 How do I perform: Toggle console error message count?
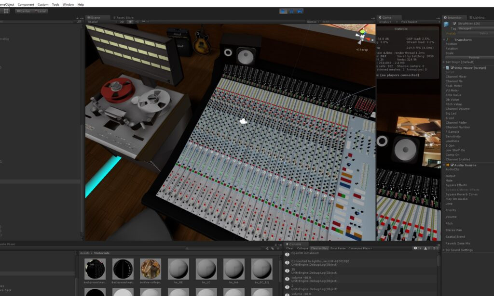pyautogui.click(x=436, y=248)
